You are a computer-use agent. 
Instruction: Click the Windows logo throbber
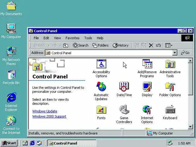[x=187, y=38]
